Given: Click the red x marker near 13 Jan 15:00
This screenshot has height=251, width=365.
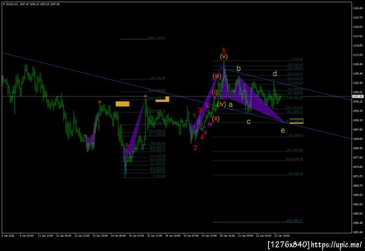Looking at the screenshot, I should (100, 102).
